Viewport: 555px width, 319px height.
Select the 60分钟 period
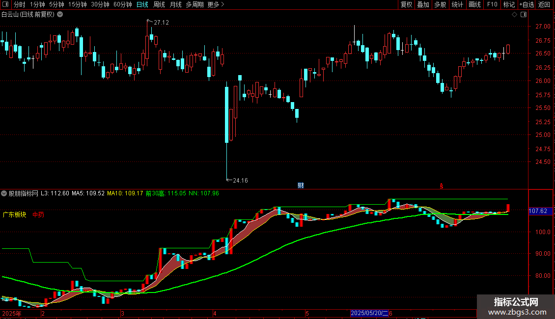122,4
